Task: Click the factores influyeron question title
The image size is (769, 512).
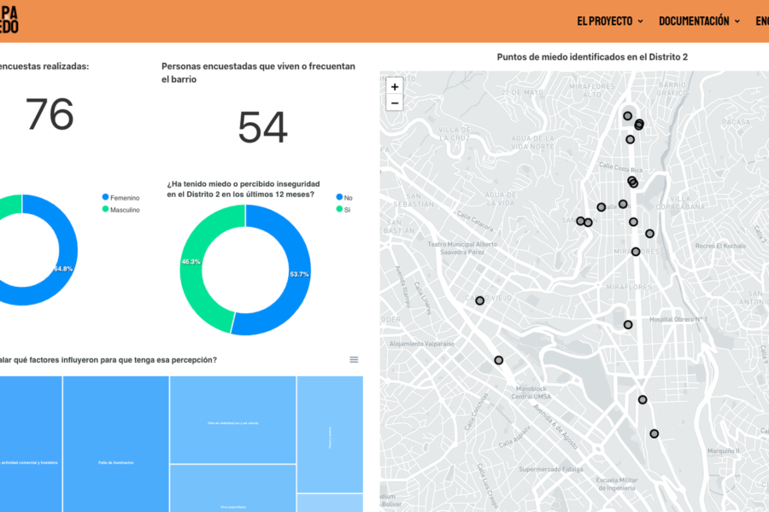Action: coord(109,359)
